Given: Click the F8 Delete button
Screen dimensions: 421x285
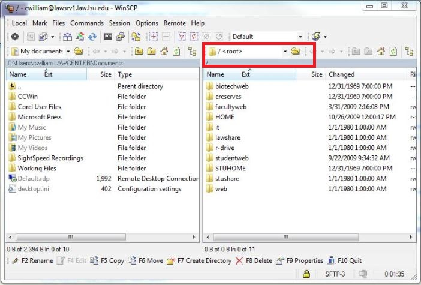Looking at the screenshot, I should click(254, 260).
